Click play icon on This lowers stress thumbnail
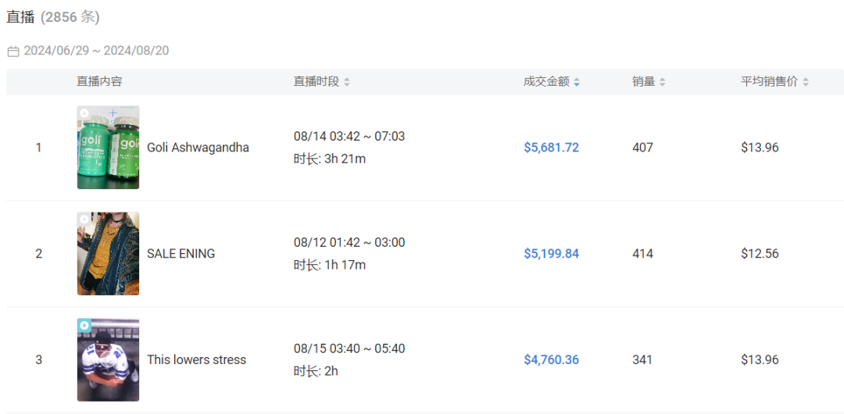This screenshot has height=414, width=844. point(84,325)
